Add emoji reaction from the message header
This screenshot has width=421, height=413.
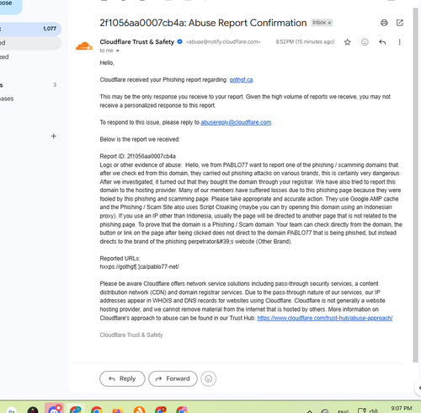pyautogui.click(x=365, y=42)
